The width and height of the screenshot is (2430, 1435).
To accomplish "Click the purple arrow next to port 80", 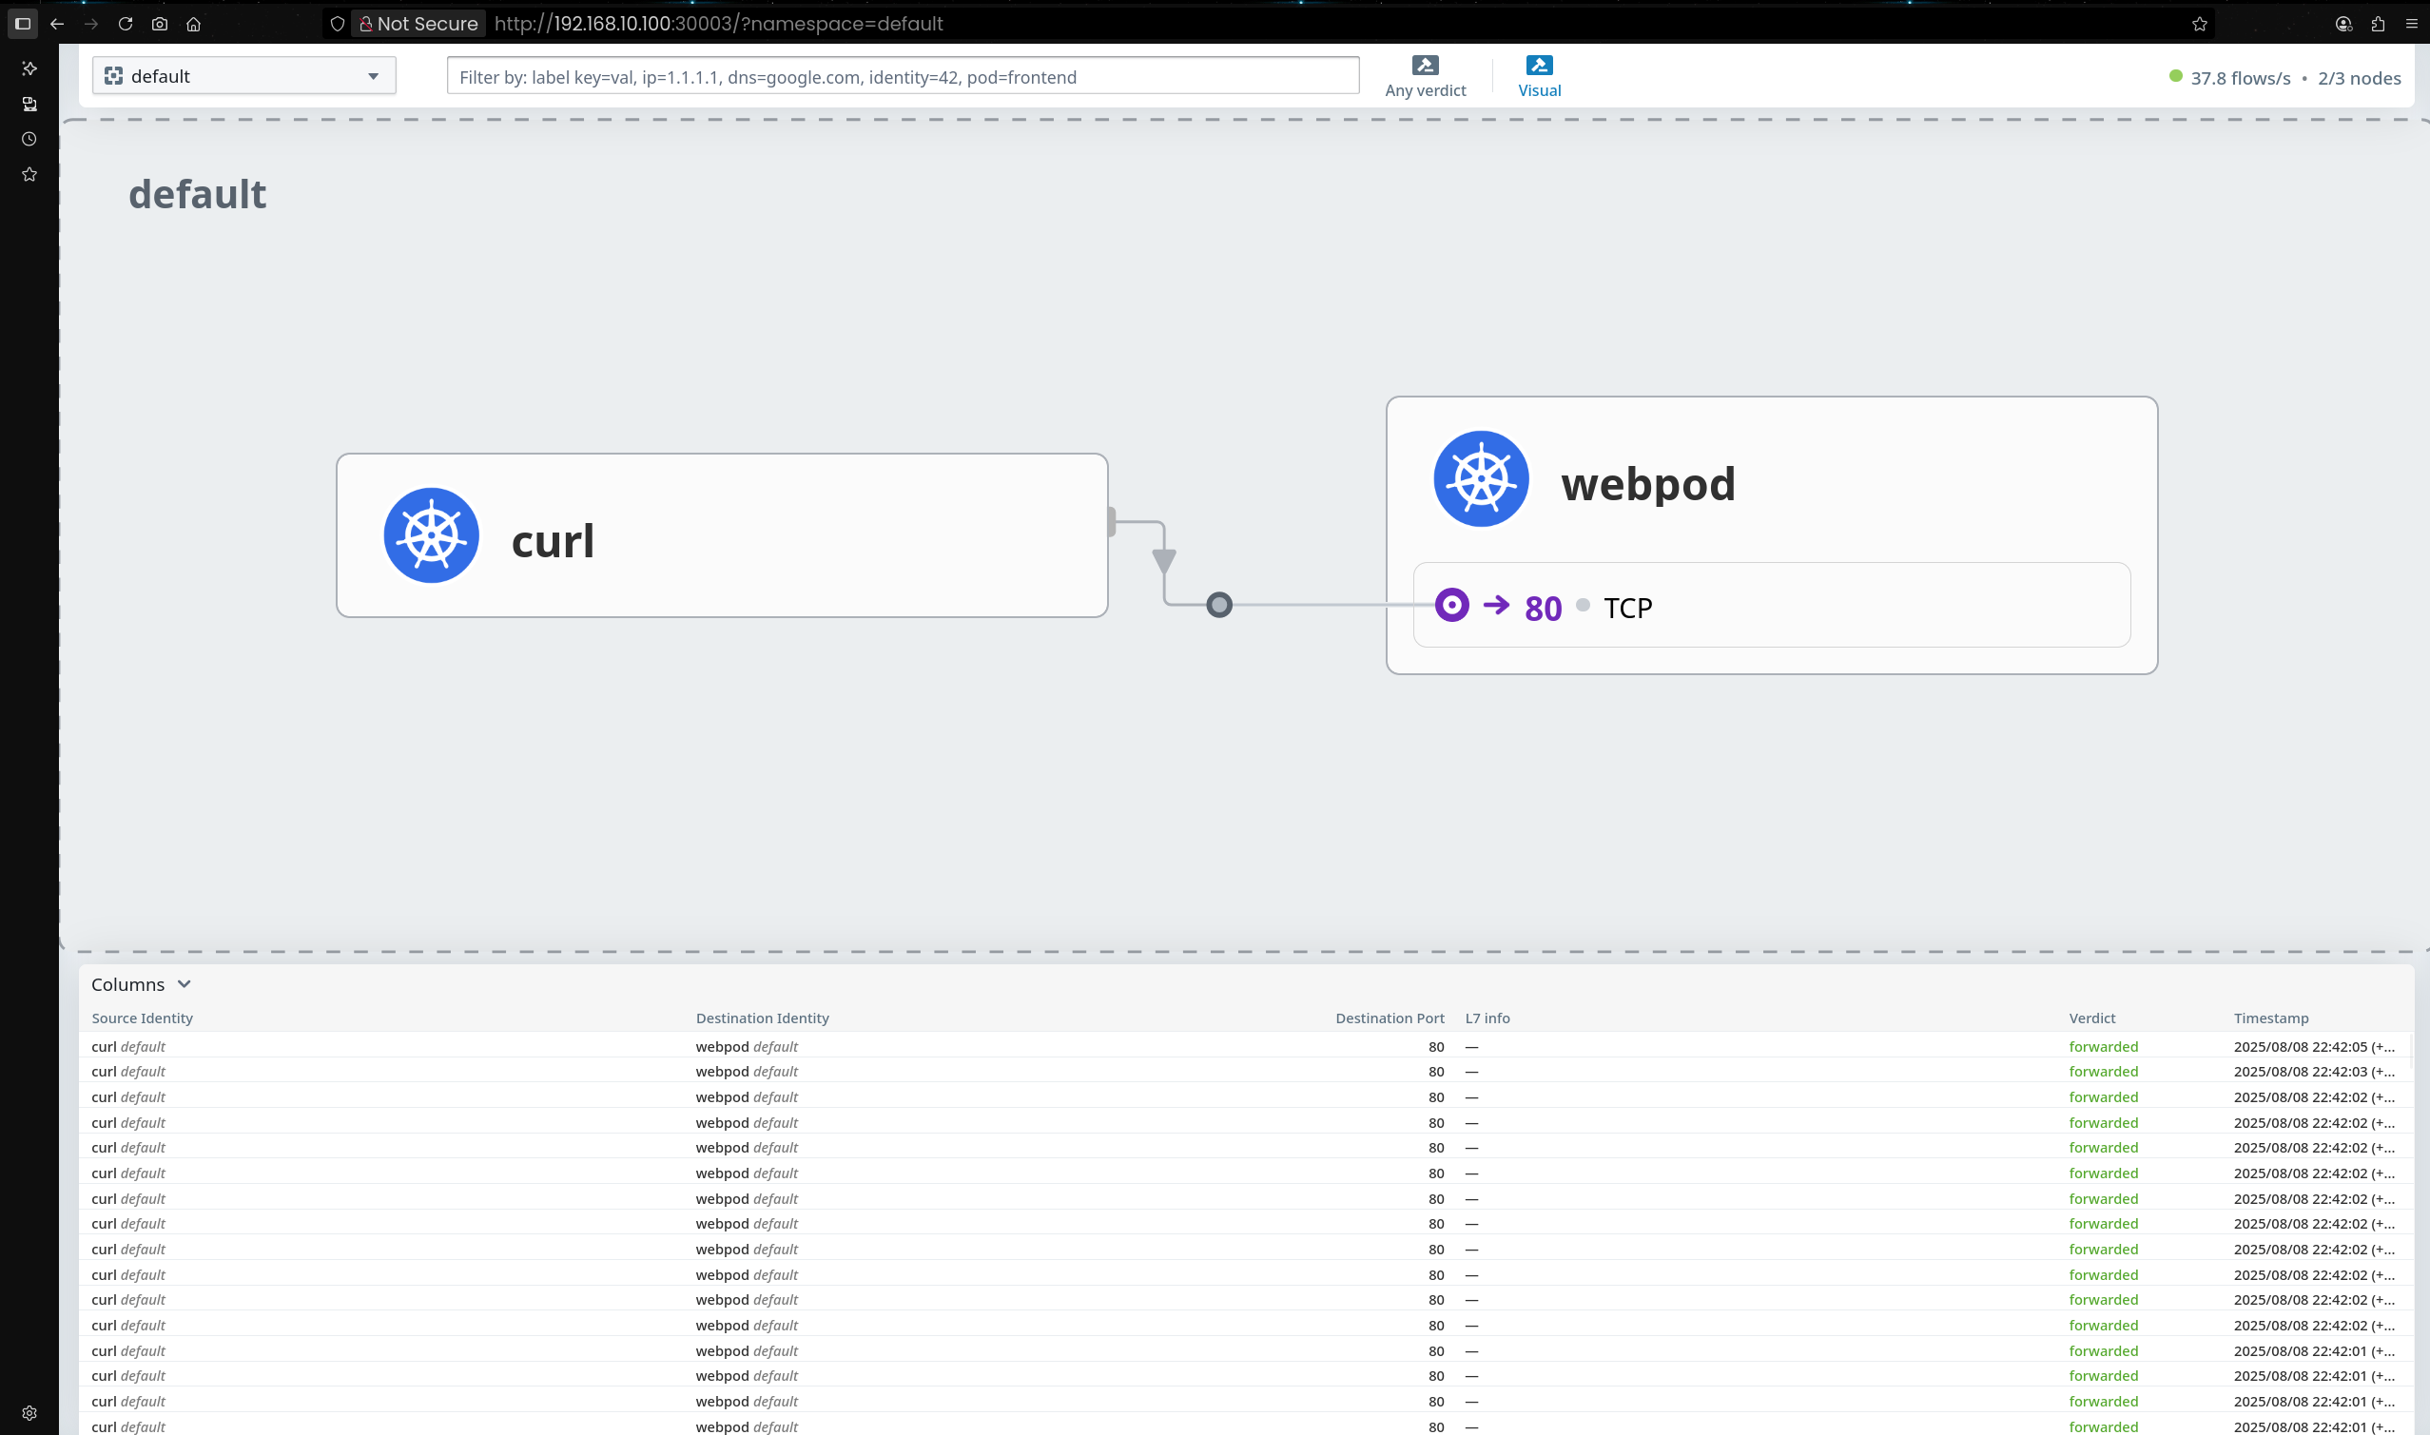I will point(1496,606).
